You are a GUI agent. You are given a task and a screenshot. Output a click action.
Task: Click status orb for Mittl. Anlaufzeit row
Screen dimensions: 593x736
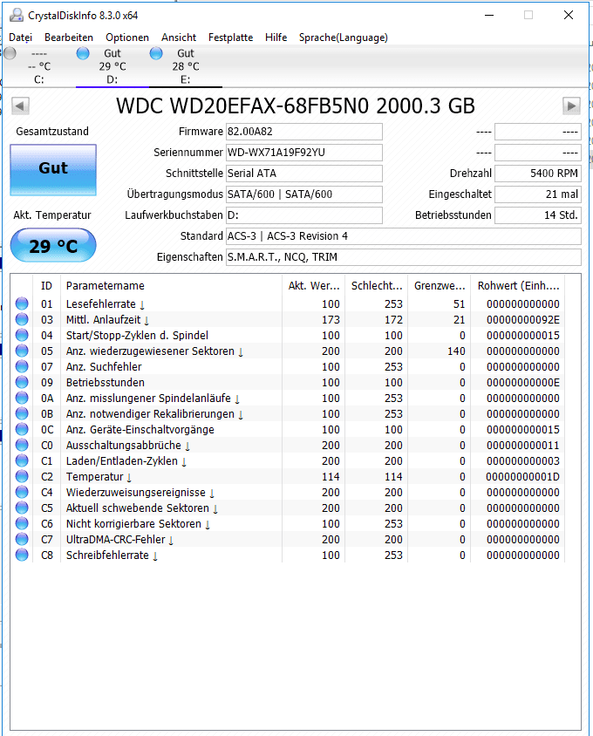(22, 319)
